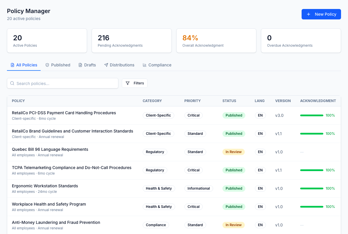This screenshot has width=348, height=234.
Task: Open TCPA Telemarketing Compliance policy
Action: pos(72,168)
